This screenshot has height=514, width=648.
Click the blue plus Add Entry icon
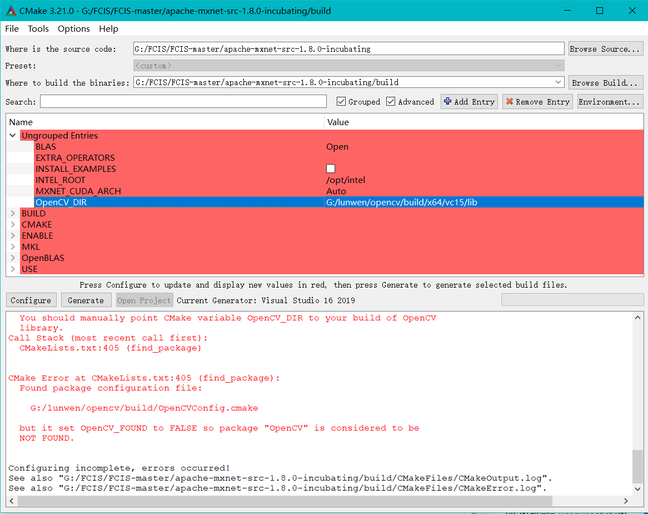pyautogui.click(x=447, y=101)
